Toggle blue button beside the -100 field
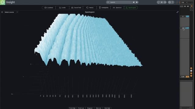Screen dimensions: 195x109 [187, 28]
